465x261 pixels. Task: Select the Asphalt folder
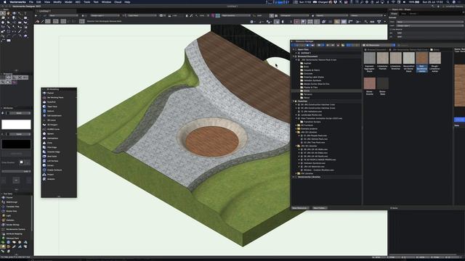[307, 63]
